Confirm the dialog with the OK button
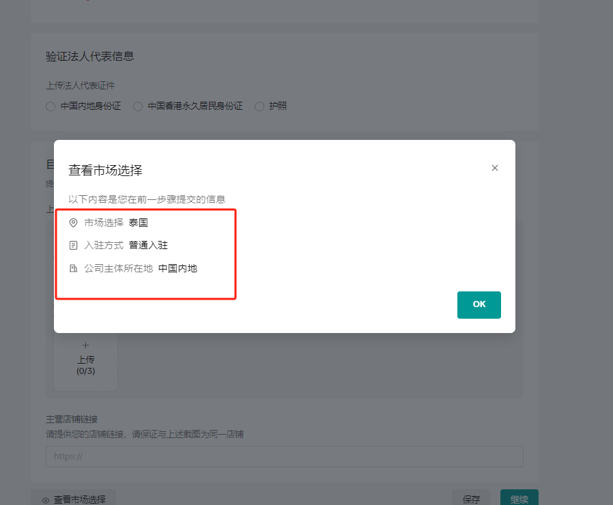 (479, 304)
